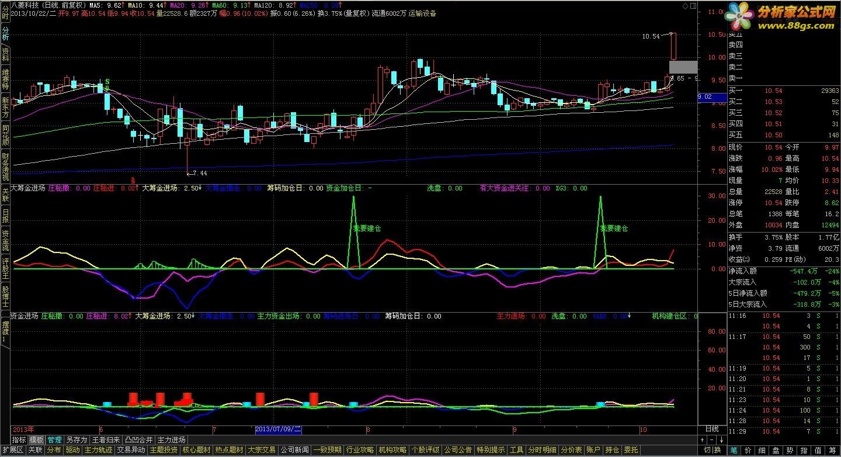Open the 大宗交易 bottom tab
841x457 pixels.
[262, 450]
